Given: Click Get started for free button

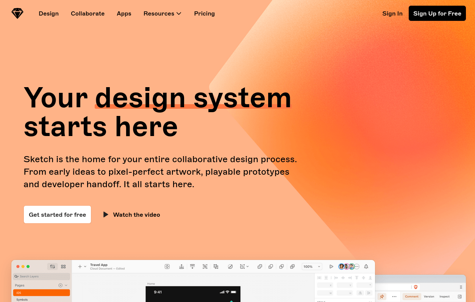Looking at the screenshot, I should pos(57,214).
